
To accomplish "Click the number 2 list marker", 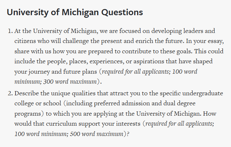I will [10, 93].
